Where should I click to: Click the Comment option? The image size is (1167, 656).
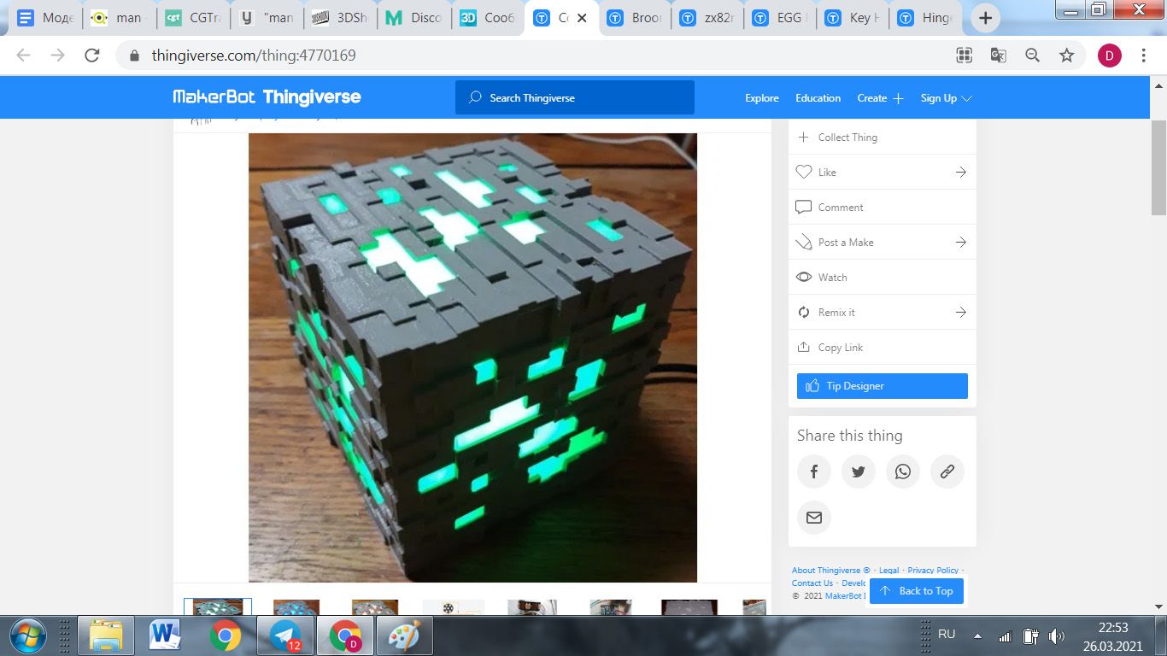click(883, 207)
